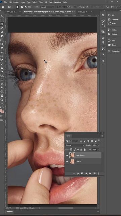Hide the Layer 0 layer
121x216 pixels.
67,161
